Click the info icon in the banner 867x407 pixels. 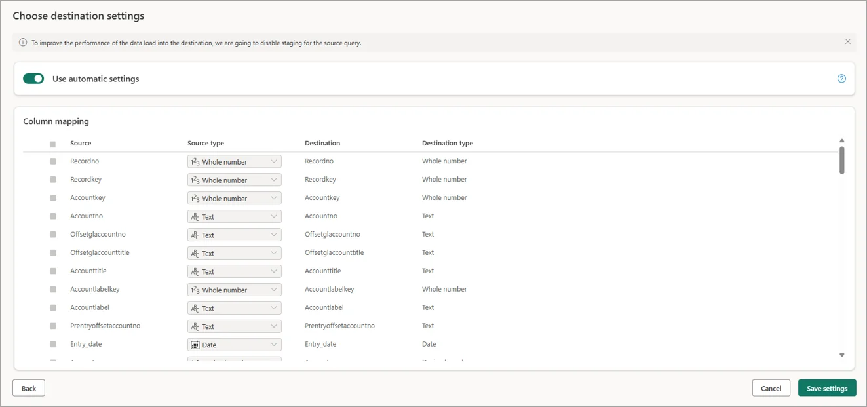24,43
